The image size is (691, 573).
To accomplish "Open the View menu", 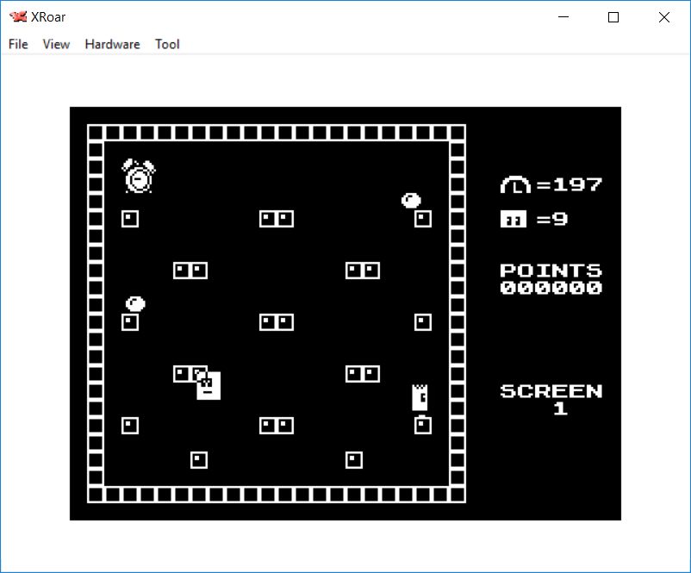I will [x=56, y=44].
